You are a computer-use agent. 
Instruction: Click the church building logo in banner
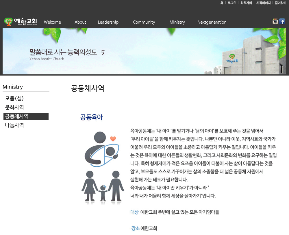click(x=232, y=59)
